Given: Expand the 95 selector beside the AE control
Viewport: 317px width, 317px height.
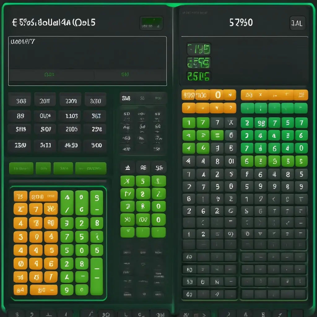Looking at the screenshot, I should tap(158, 167).
